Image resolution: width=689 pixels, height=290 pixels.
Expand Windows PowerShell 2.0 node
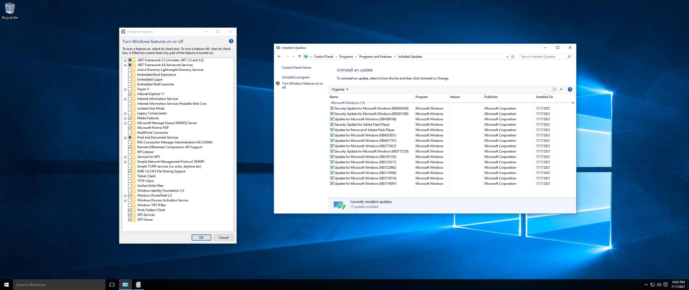pos(125,196)
